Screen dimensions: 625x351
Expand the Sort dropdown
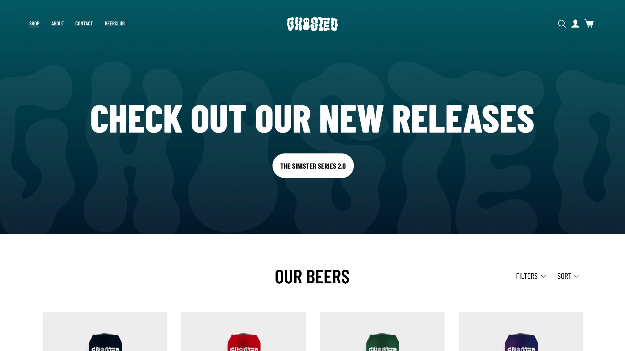coord(568,276)
